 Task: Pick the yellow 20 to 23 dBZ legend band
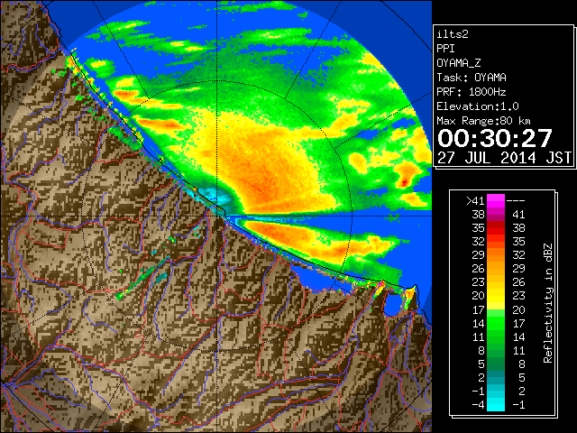[x=496, y=296]
